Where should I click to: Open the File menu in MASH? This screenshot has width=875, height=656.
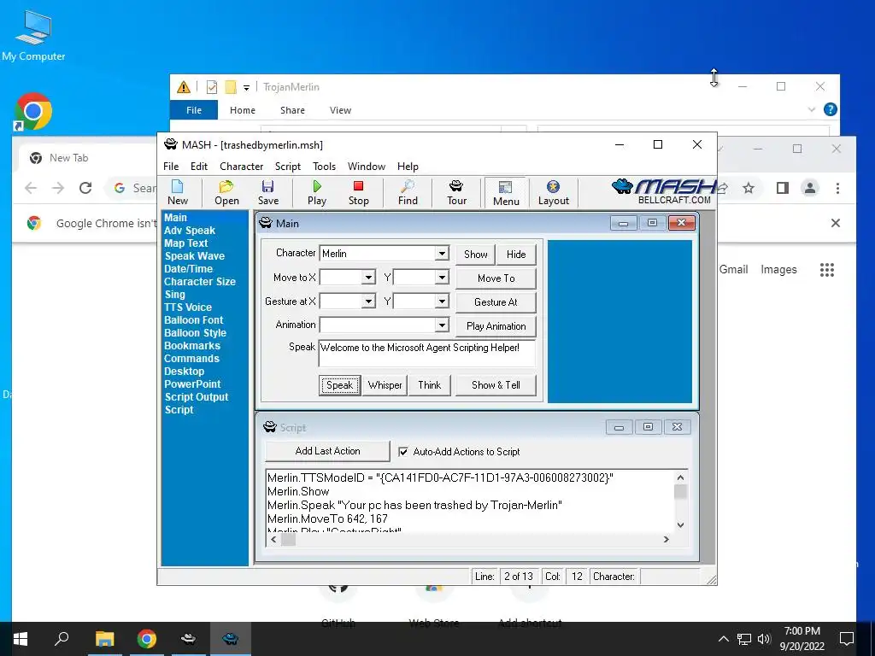(x=171, y=167)
